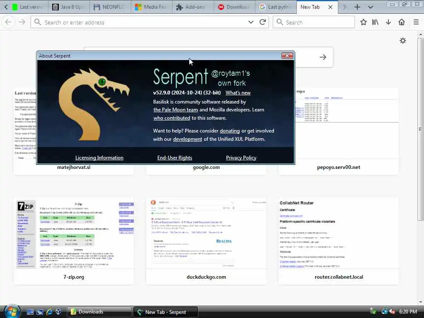Open new tab page settings gear
This screenshot has width=424, height=318.
pyautogui.click(x=403, y=41)
